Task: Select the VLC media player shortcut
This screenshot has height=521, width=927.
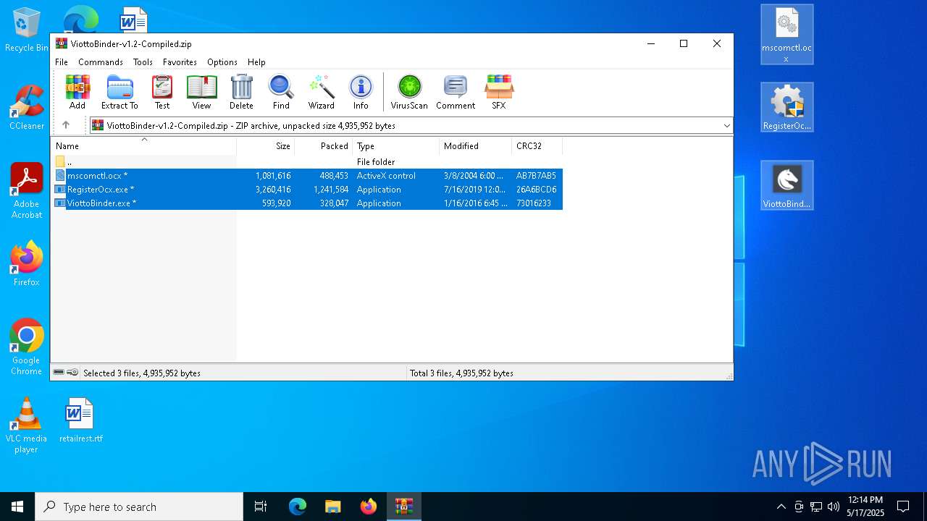Action: (26, 425)
